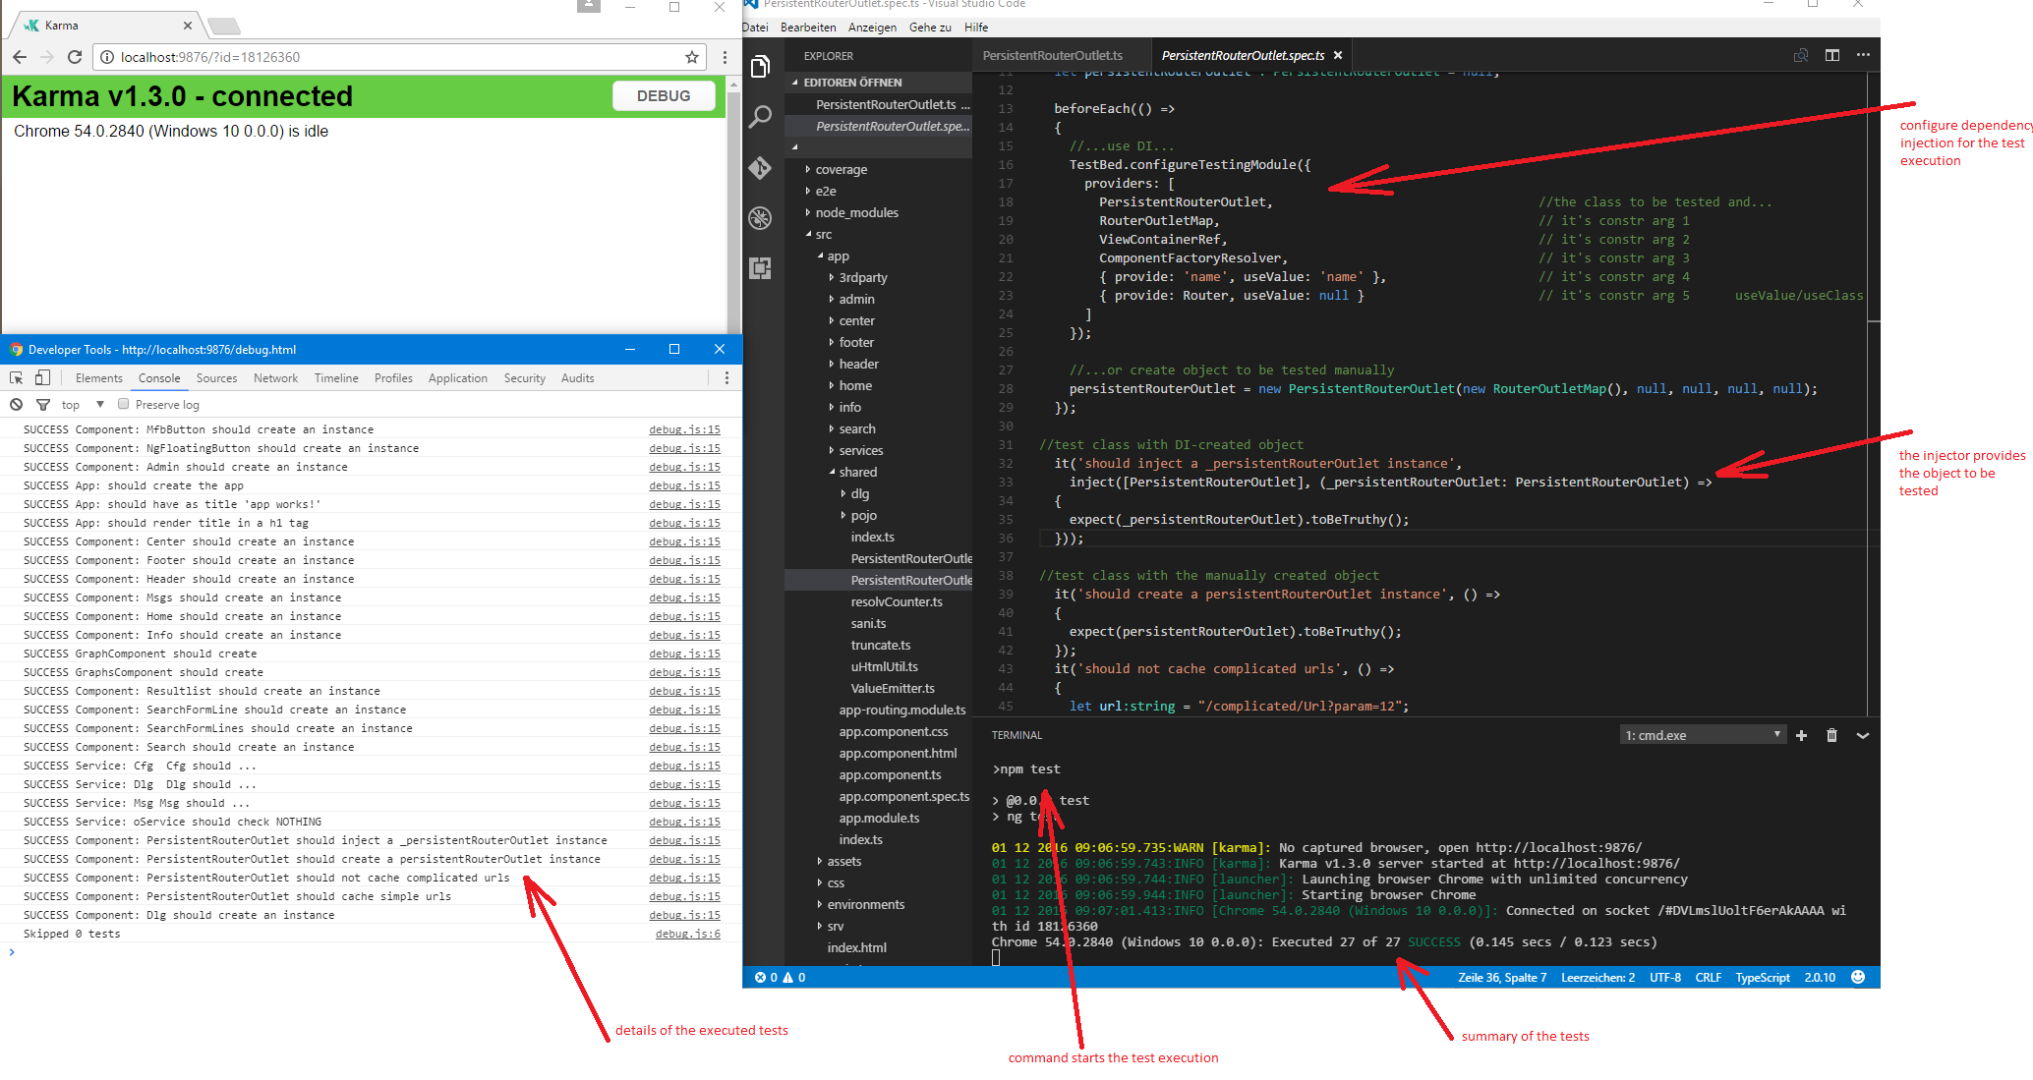Click the DEBUG button in Karma browser
2033x1080 pixels.
[x=661, y=95]
